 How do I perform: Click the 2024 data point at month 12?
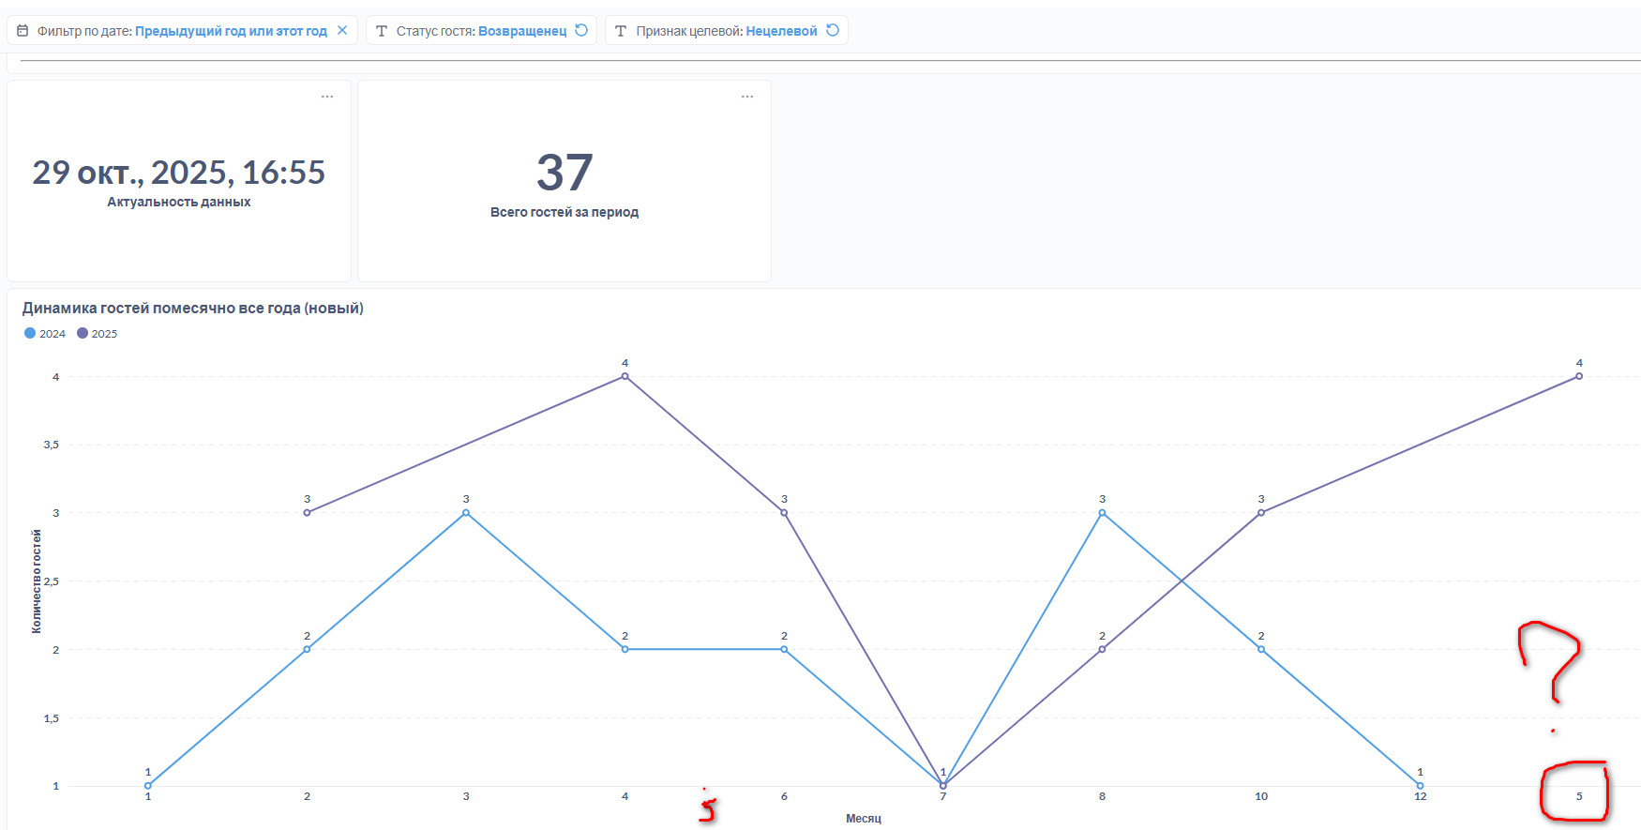click(1420, 786)
